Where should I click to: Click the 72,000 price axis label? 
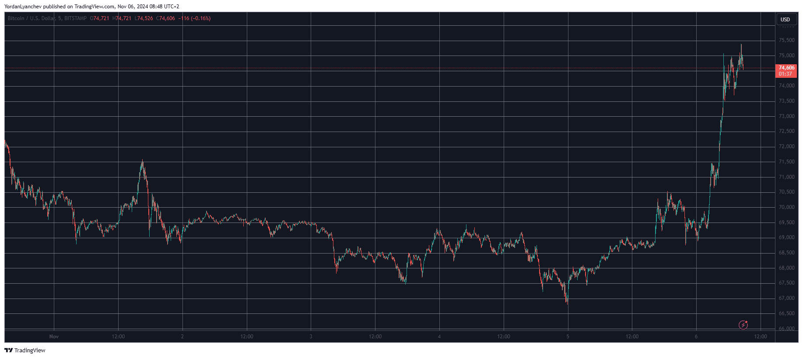coord(786,146)
